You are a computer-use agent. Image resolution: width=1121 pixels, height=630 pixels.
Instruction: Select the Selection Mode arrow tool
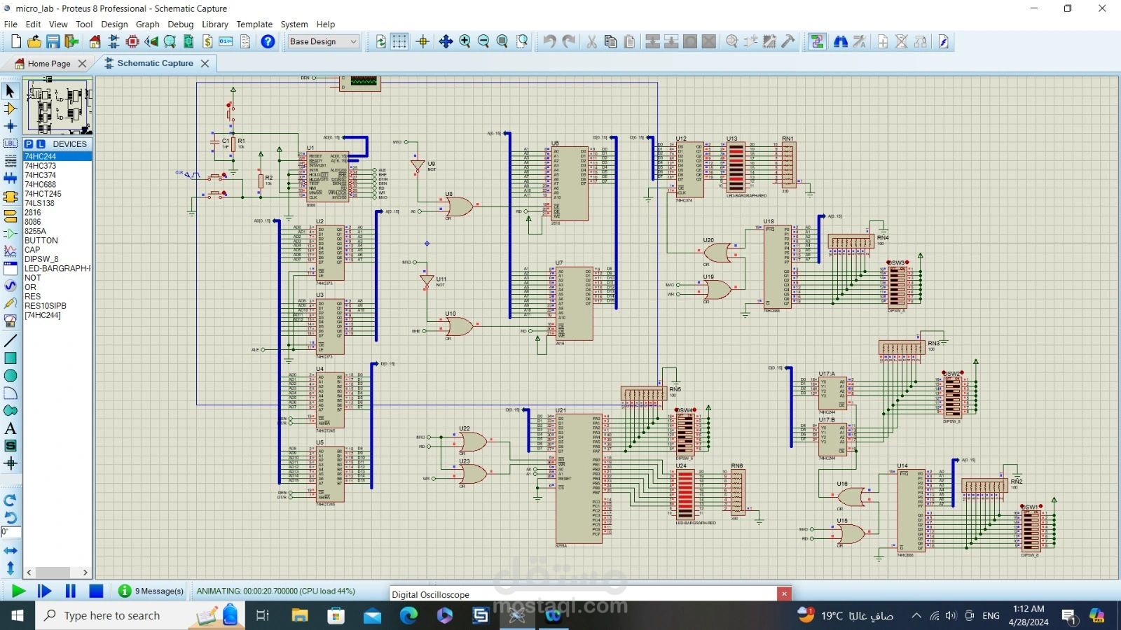10,91
